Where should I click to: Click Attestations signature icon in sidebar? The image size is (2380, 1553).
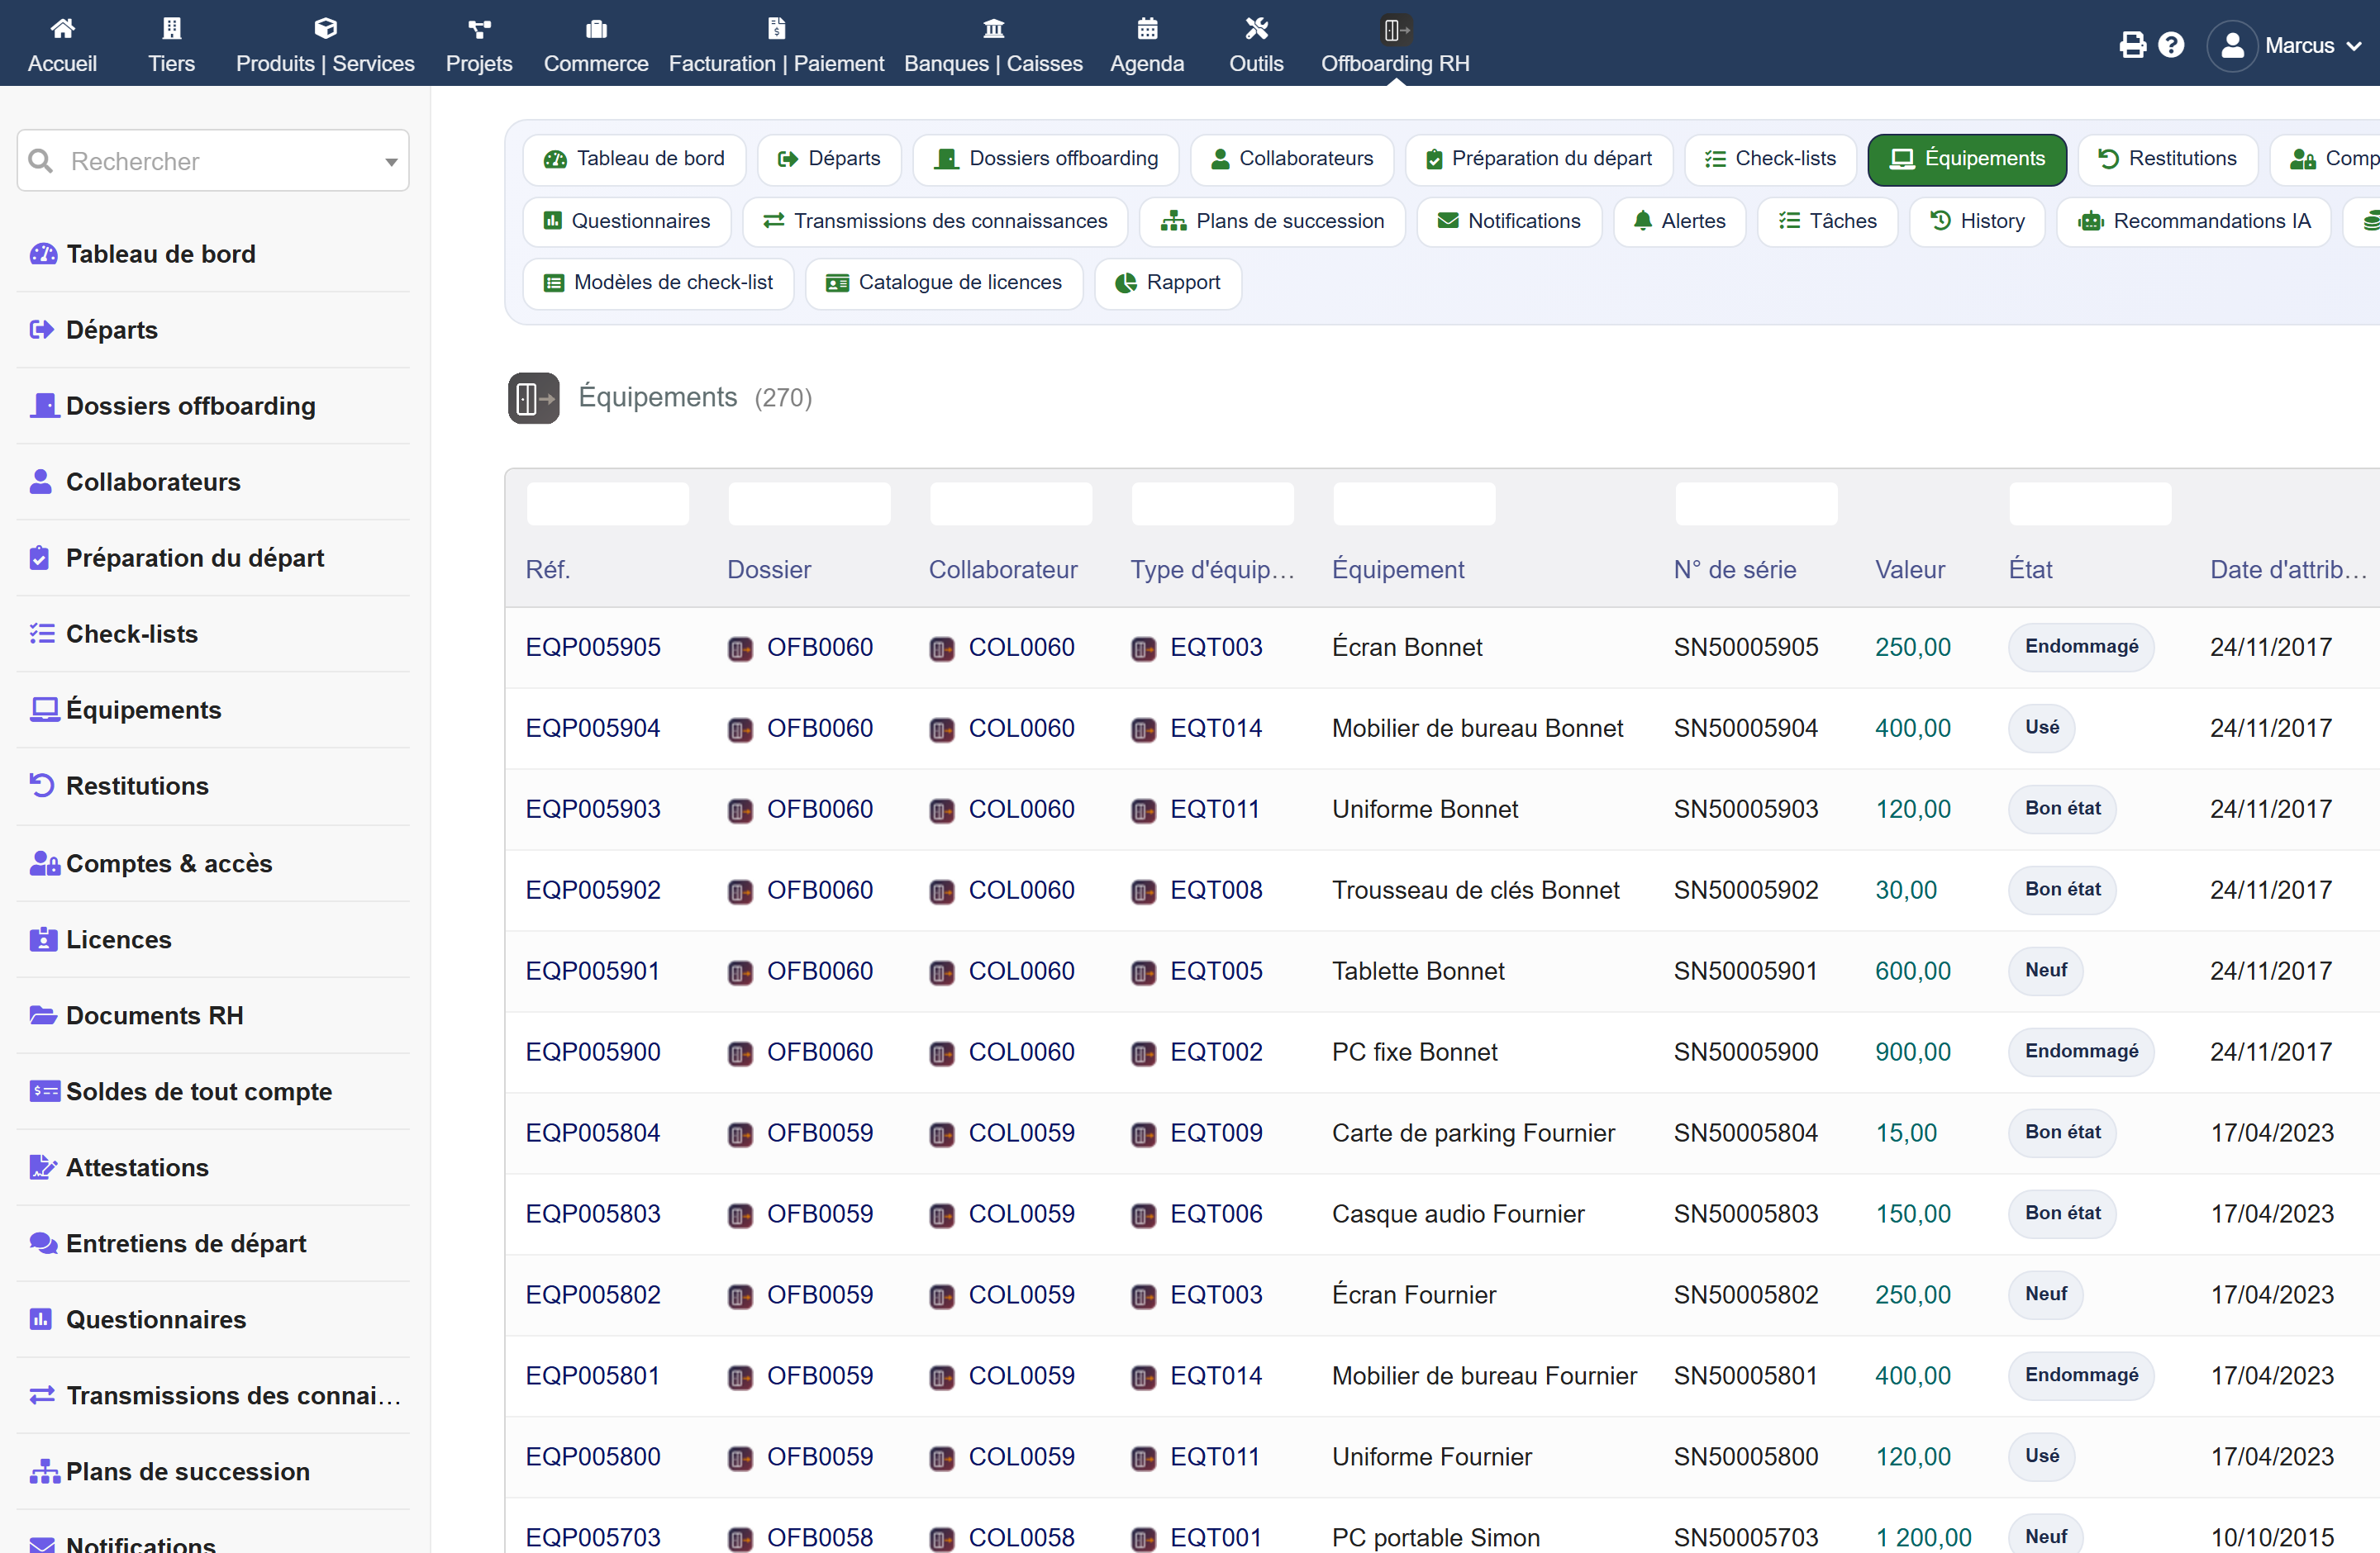point(43,1167)
